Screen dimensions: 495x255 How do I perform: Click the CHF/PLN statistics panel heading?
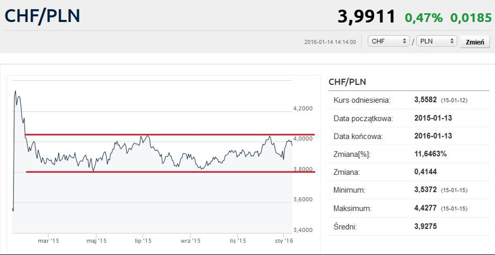click(x=347, y=82)
